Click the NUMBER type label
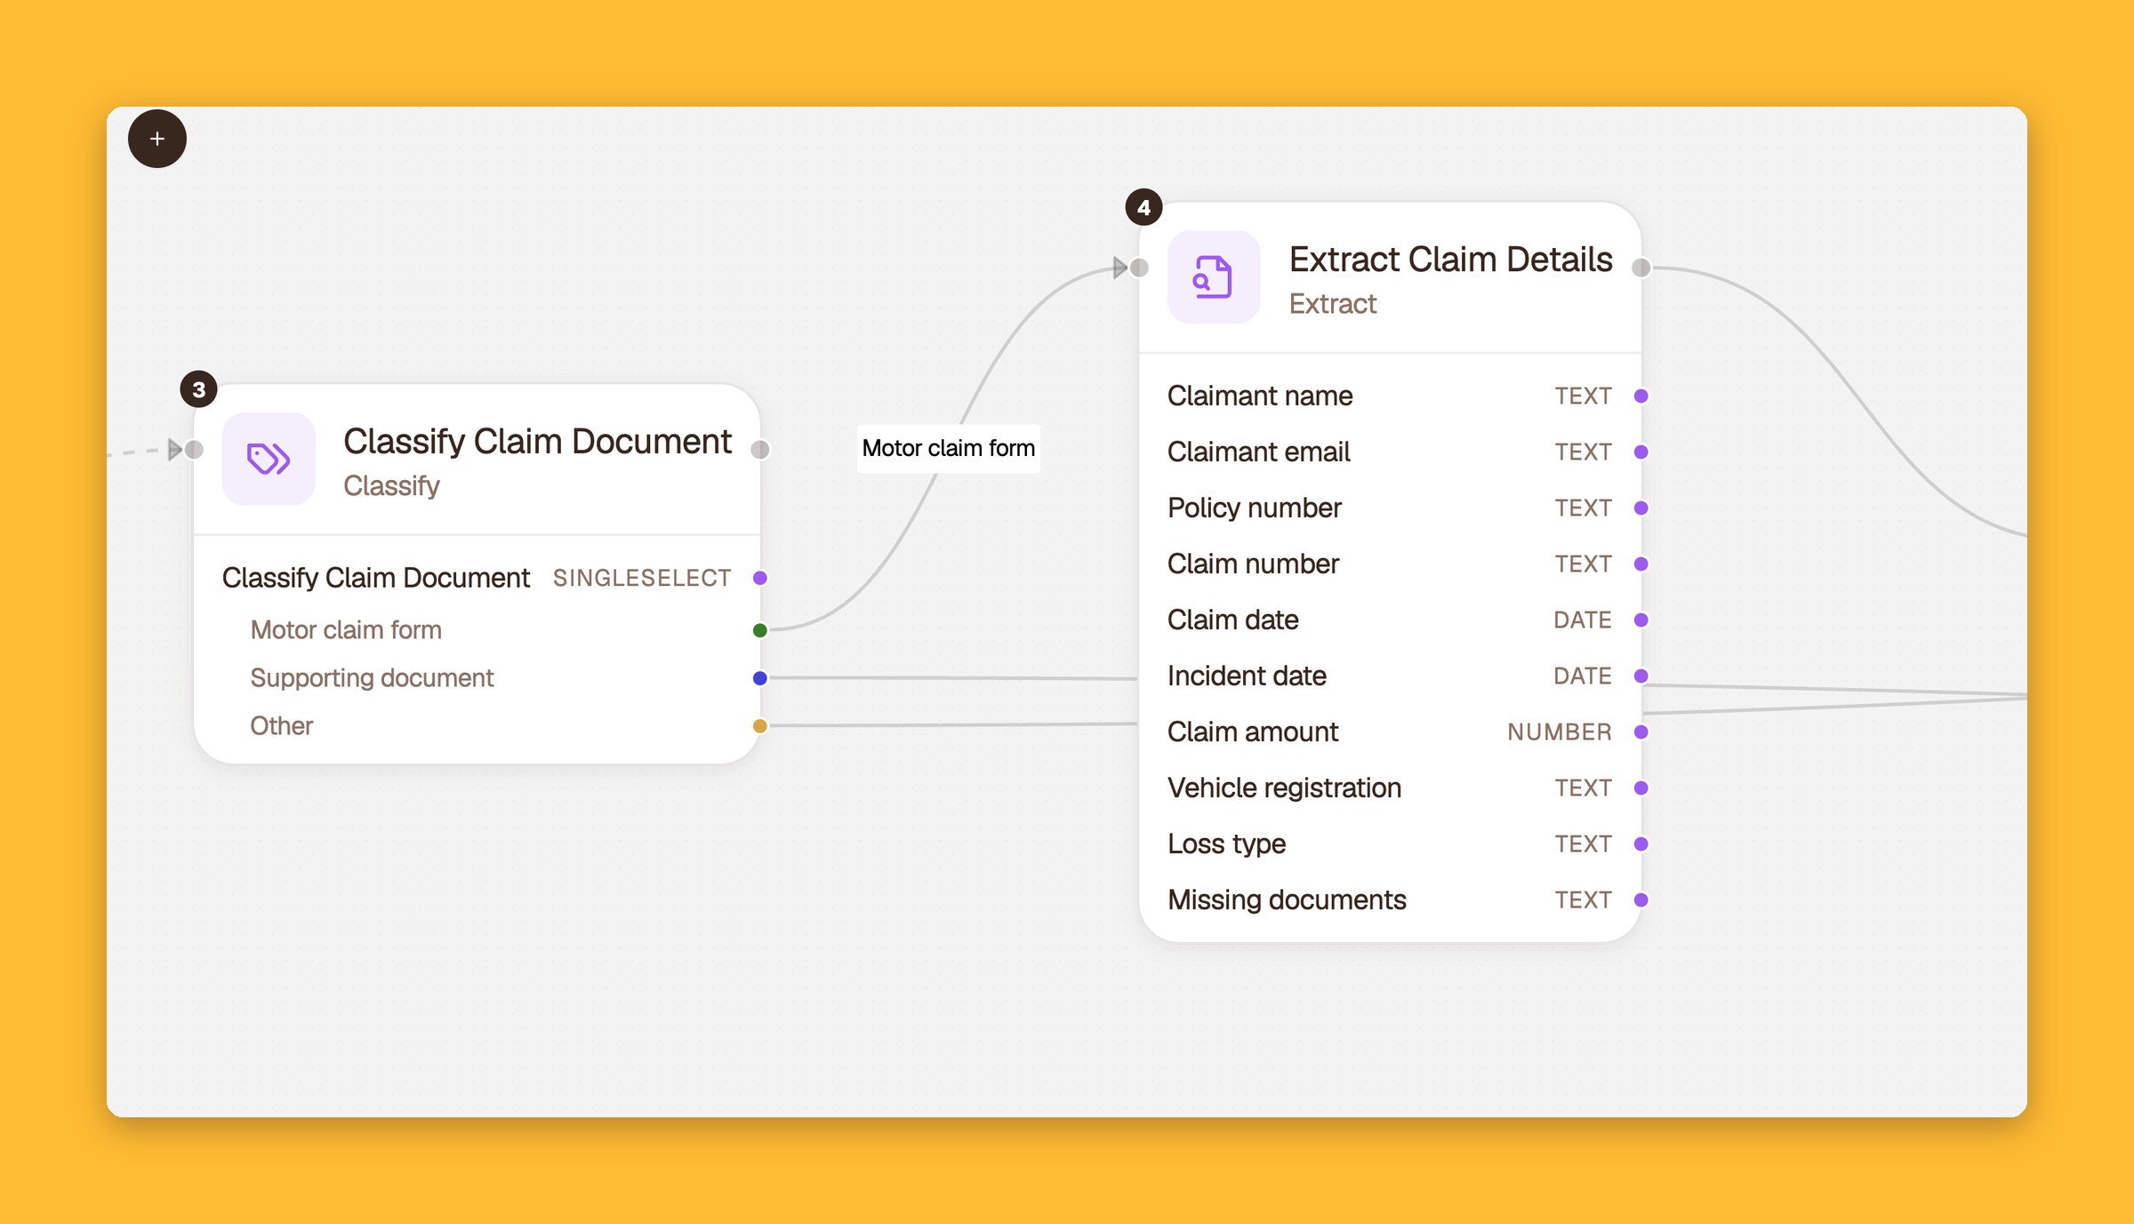This screenshot has height=1224, width=2134. [1560, 732]
